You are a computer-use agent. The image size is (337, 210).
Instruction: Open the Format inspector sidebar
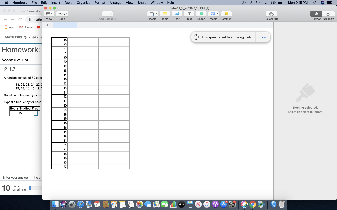click(x=316, y=14)
